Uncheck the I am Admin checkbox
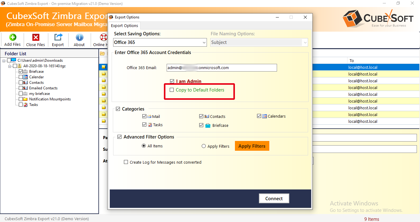The width and height of the screenshot is (420, 222). tap(172, 81)
